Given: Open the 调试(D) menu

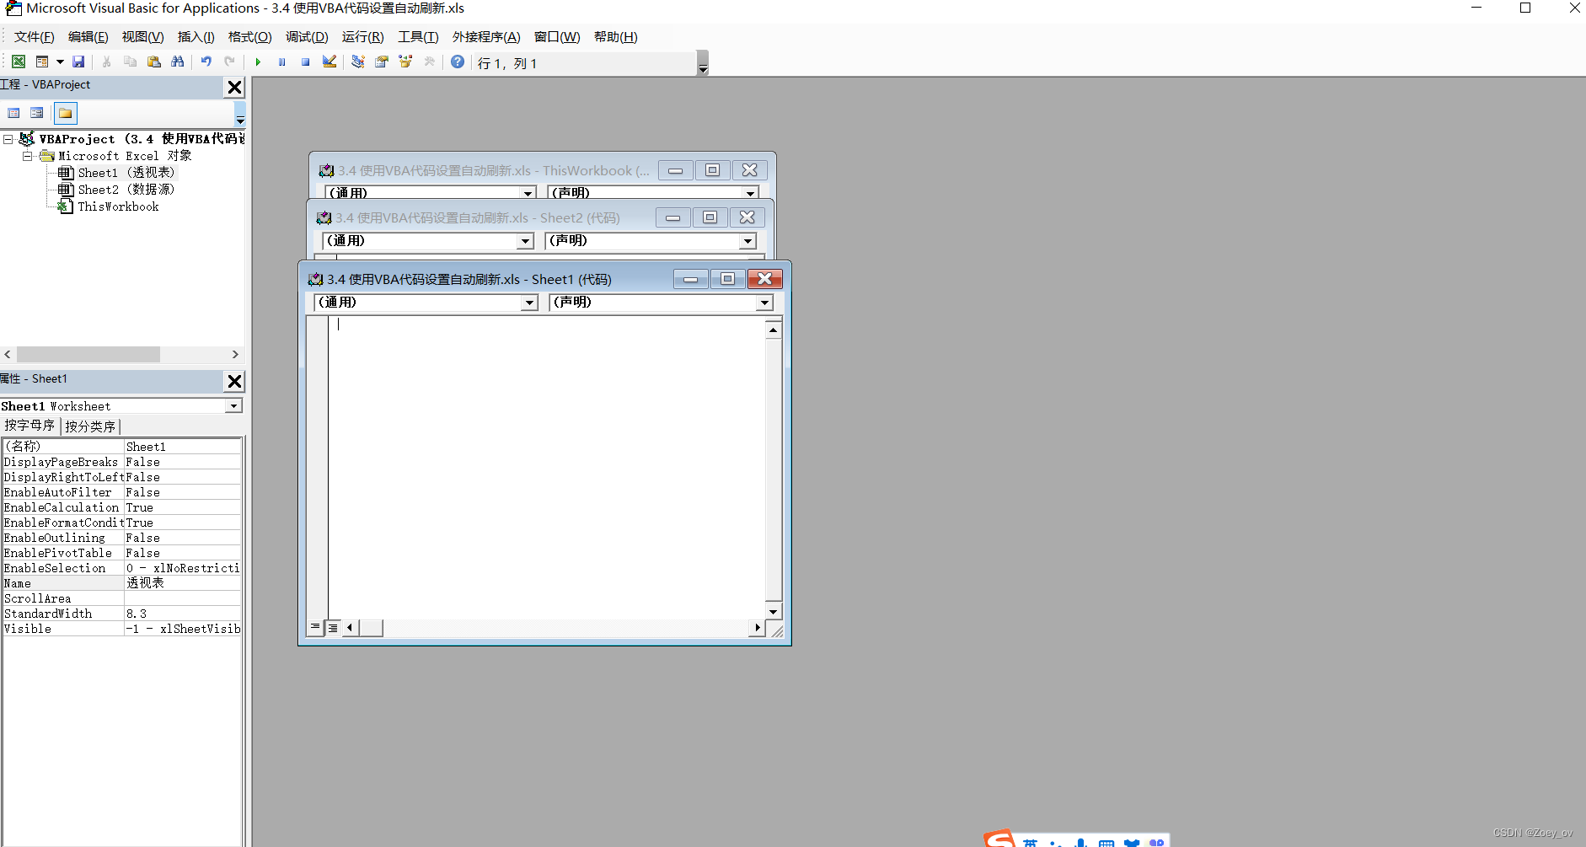Looking at the screenshot, I should click(307, 37).
